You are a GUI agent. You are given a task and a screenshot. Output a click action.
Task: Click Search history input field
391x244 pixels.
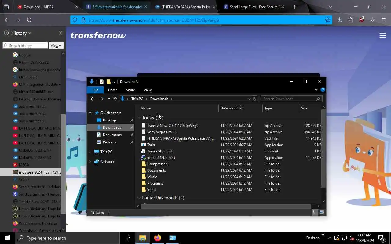pos(25,45)
